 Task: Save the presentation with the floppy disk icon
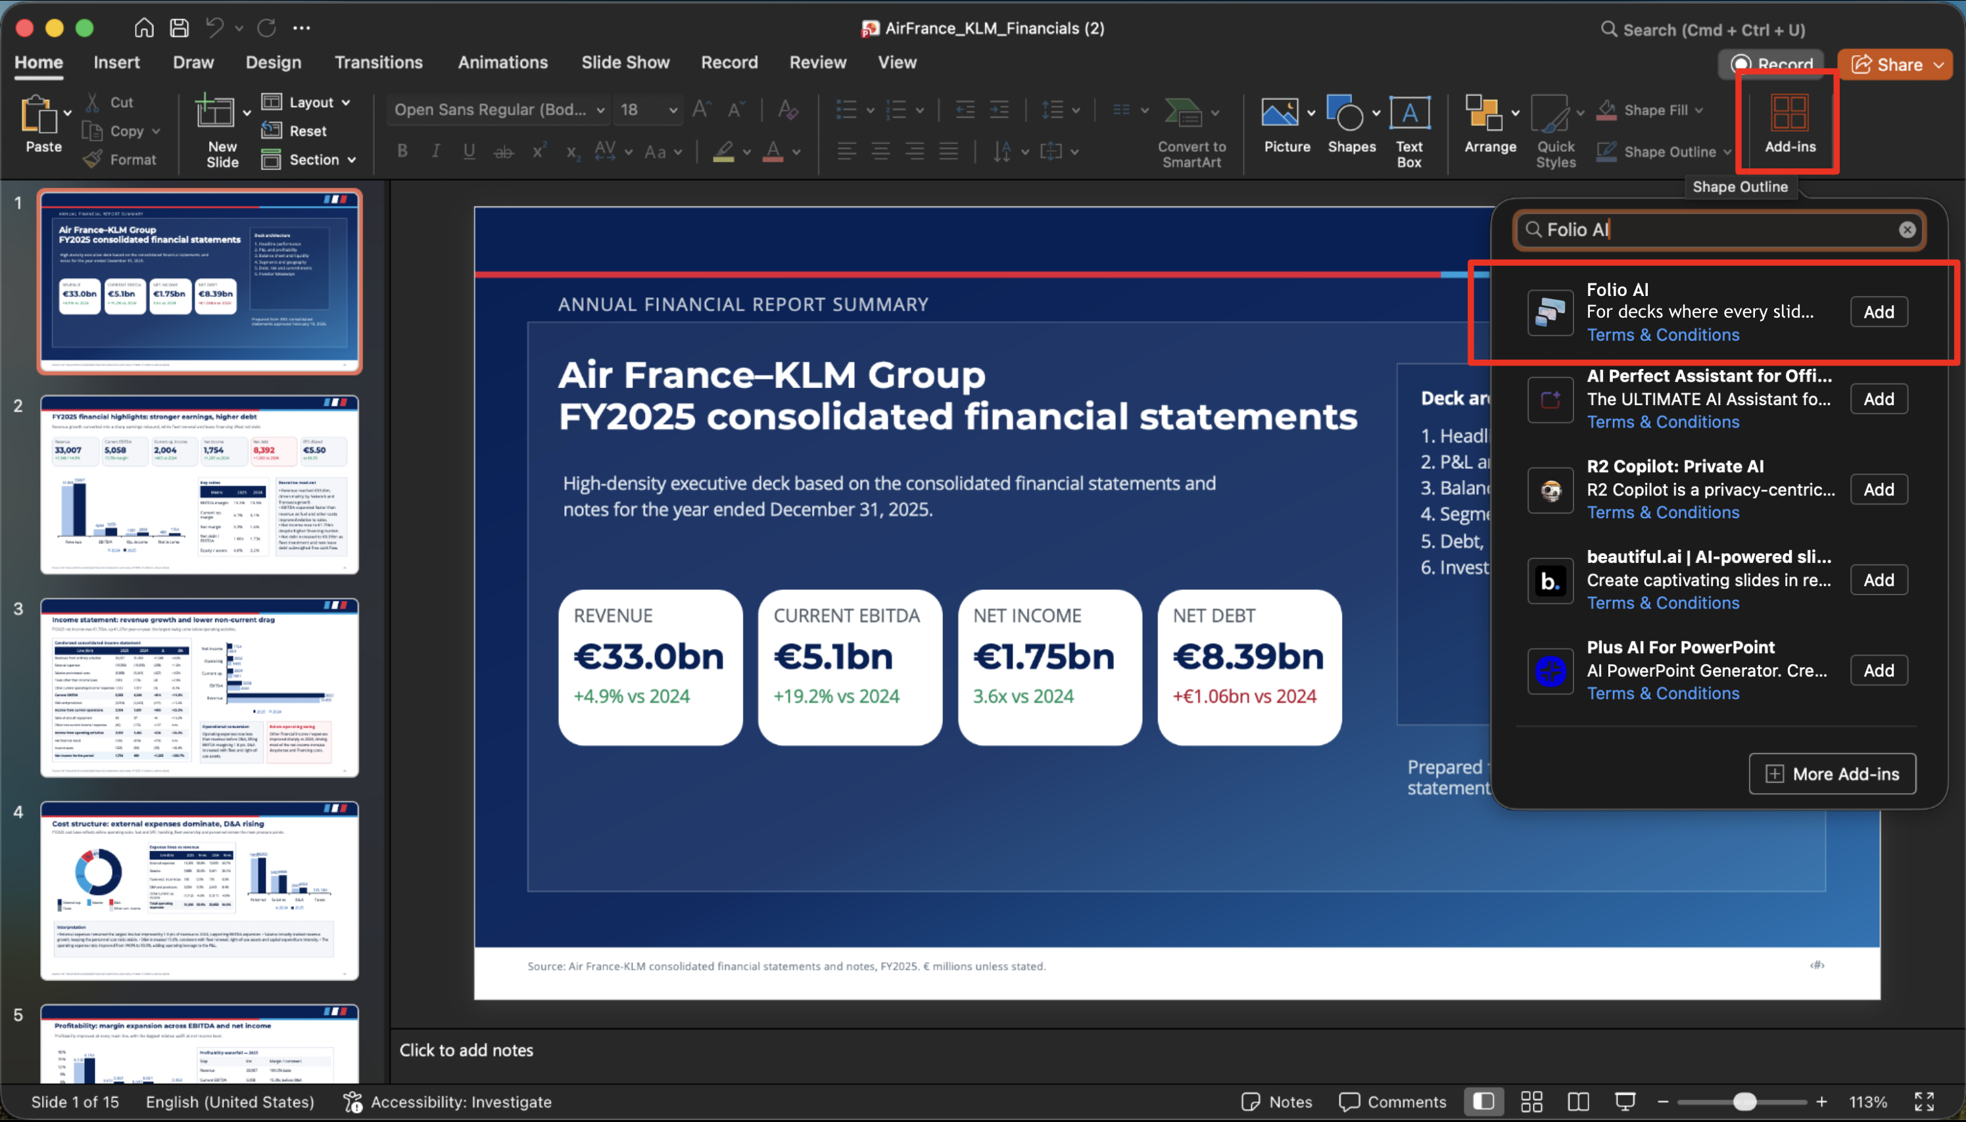(180, 28)
